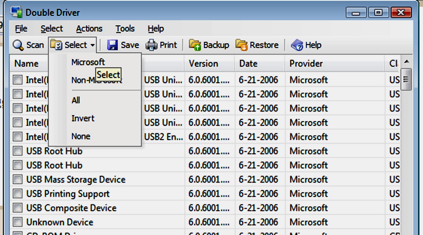Click the Print printer icon
This screenshot has width=423, height=235.
(151, 45)
